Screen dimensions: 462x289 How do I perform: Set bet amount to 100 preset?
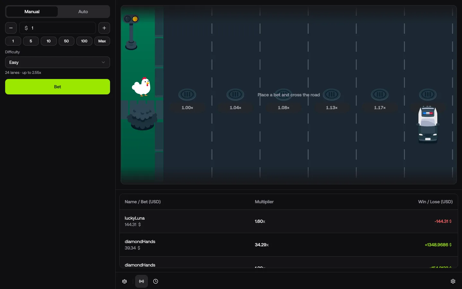click(84, 41)
